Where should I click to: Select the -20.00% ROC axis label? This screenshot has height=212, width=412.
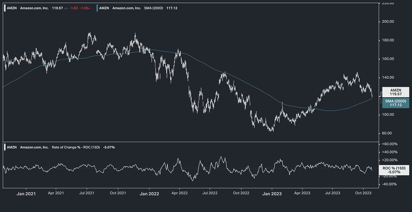click(x=390, y=176)
